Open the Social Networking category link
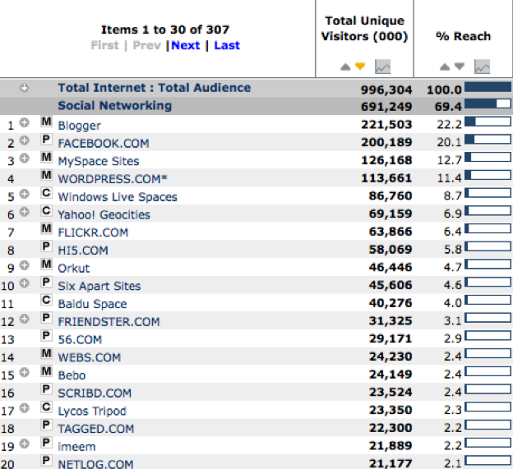 (x=115, y=106)
